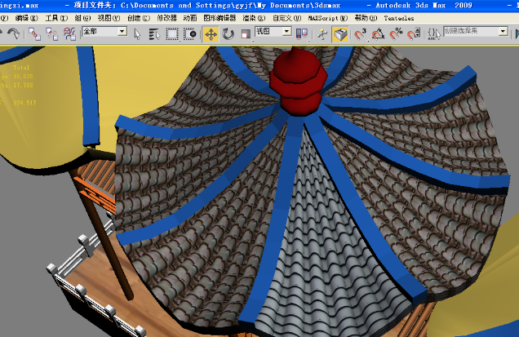
Task: Open the reference coordinate system 视图 dropdown
Action: point(287,32)
